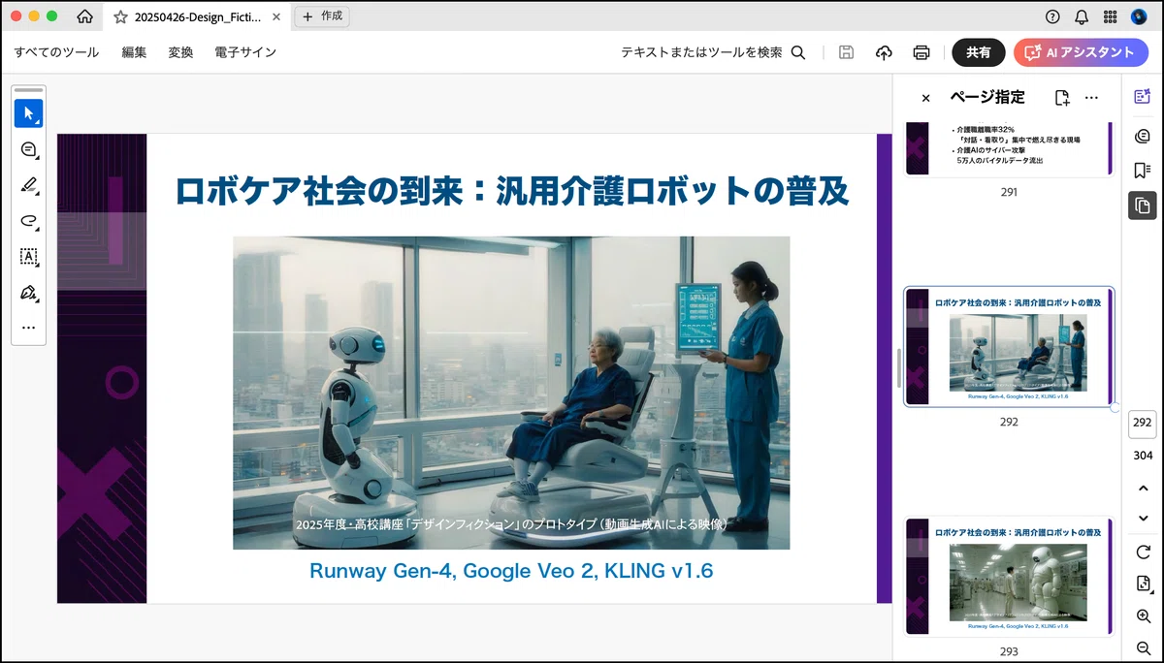1164x663 pixels.
Task: Open the comments panel in right rail
Action: coord(1143,136)
